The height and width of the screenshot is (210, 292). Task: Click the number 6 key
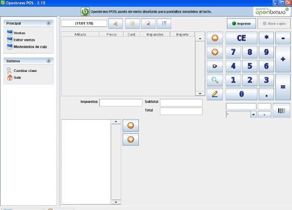pos(267,66)
